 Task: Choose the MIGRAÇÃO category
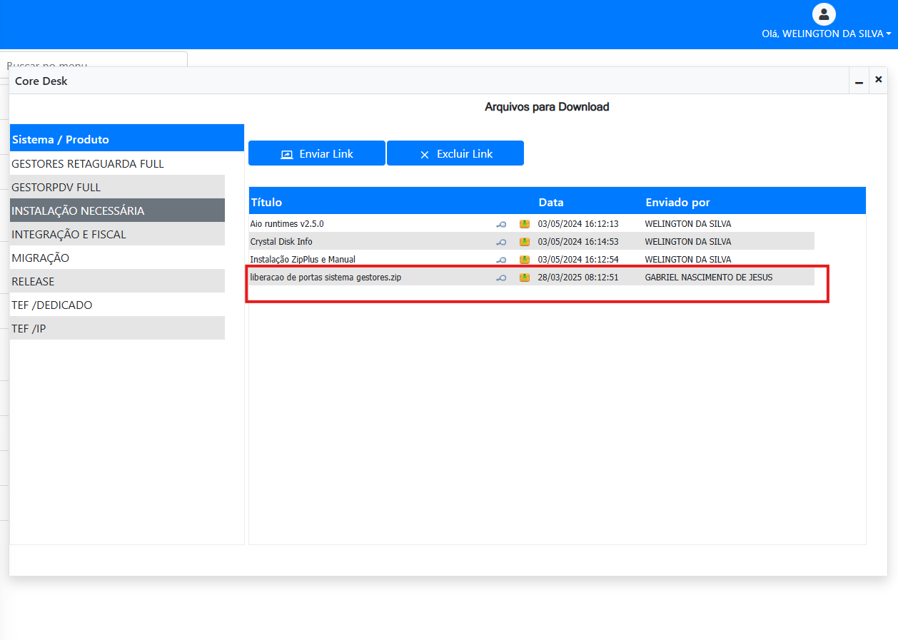pyautogui.click(x=41, y=258)
